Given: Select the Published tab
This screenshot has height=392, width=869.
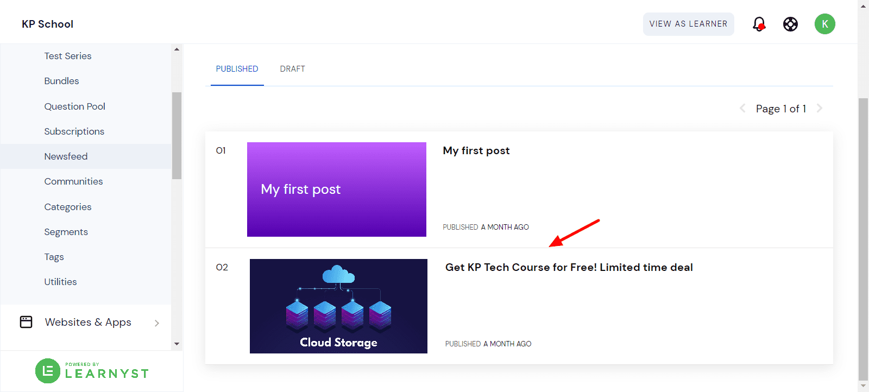Looking at the screenshot, I should pos(237,69).
